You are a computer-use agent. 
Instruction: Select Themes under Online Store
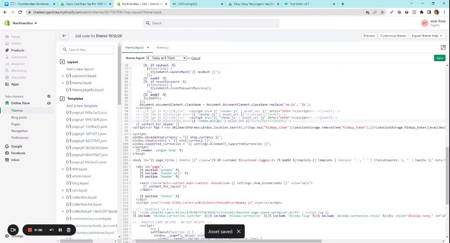(x=17, y=111)
